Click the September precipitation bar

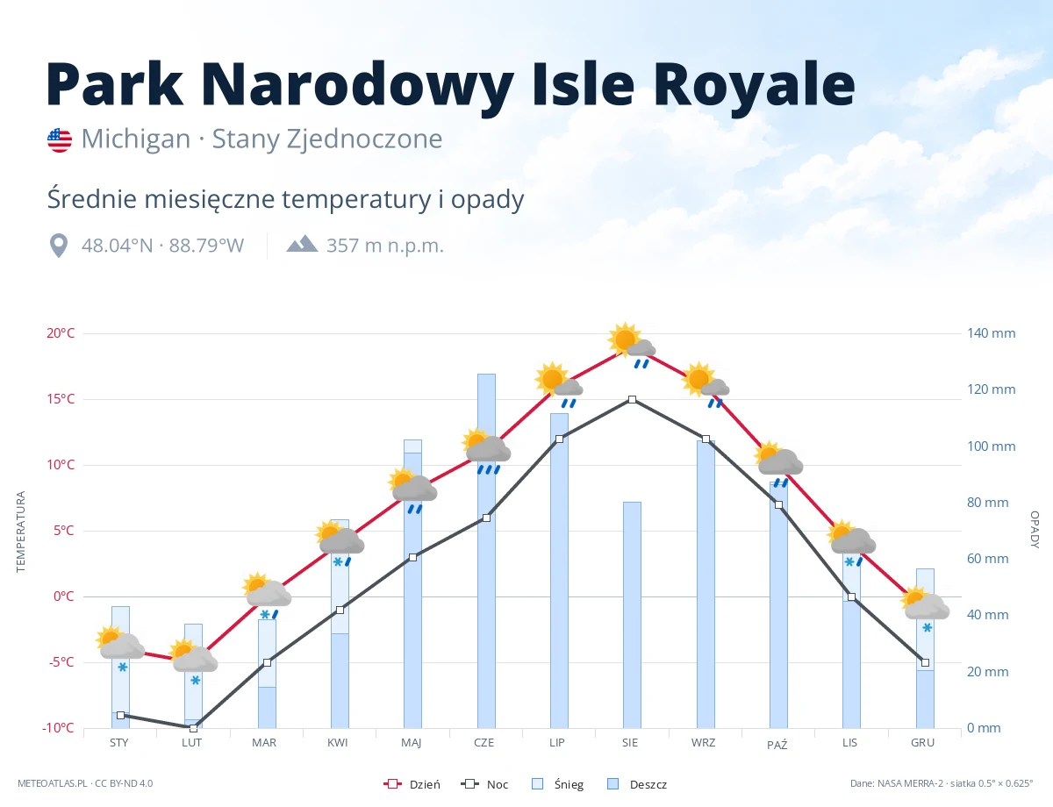coord(706,584)
